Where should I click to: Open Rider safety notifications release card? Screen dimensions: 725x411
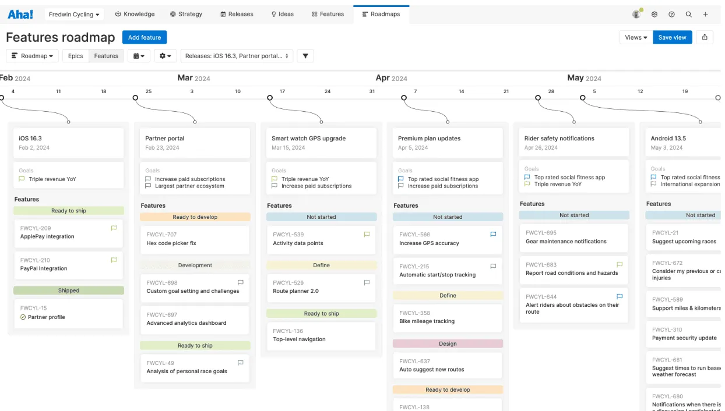pyautogui.click(x=574, y=143)
